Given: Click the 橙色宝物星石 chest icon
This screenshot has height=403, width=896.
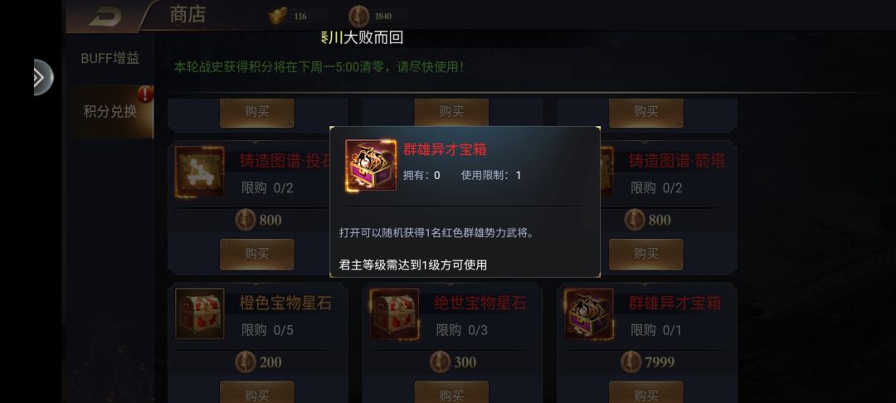Looking at the screenshot, I should tap(199, 314).
